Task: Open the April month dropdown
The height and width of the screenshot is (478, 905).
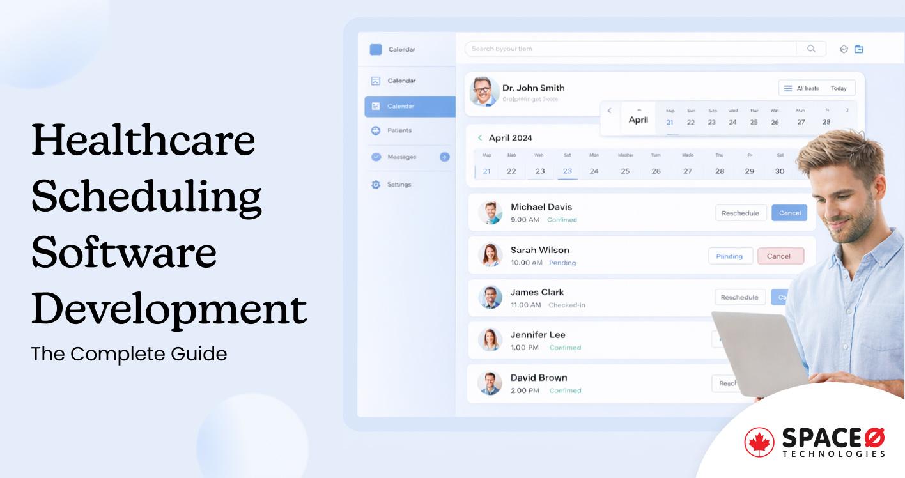Action: pos(638,118)
